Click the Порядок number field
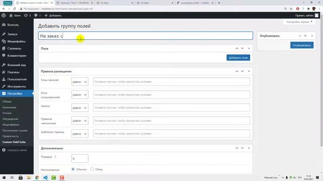 80,158
